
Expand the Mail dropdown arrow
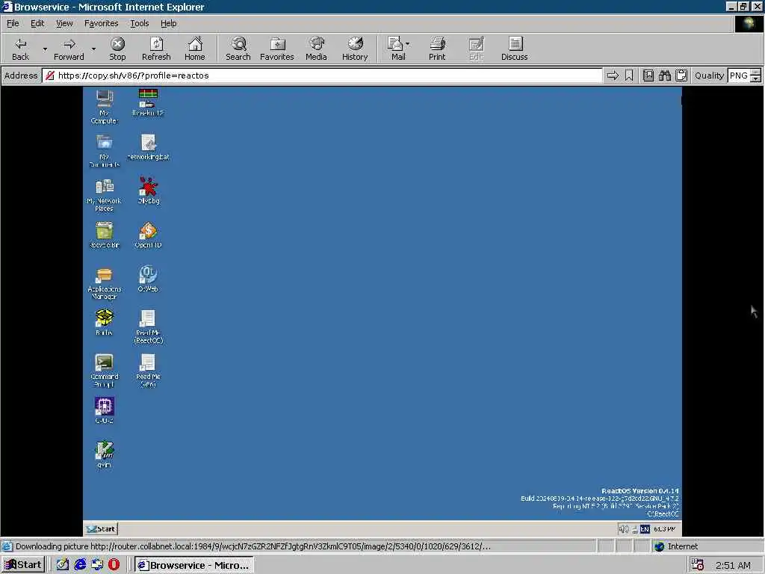pyautogui.click(x=408, y=44)
